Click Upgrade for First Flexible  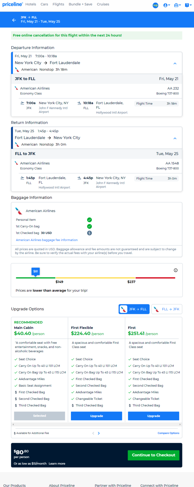pos(96,416)
